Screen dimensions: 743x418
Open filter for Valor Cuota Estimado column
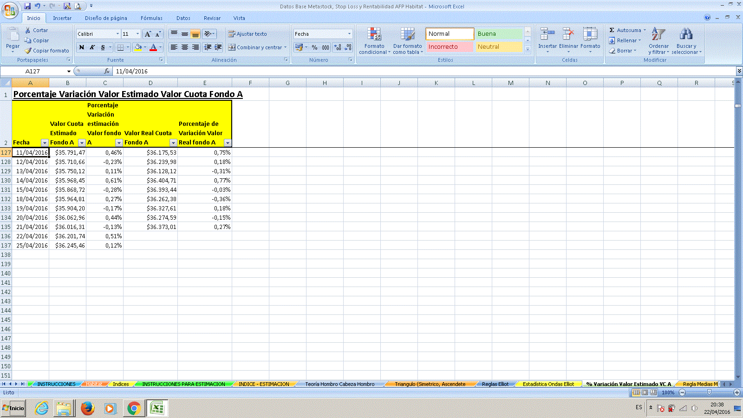[82, 143]
